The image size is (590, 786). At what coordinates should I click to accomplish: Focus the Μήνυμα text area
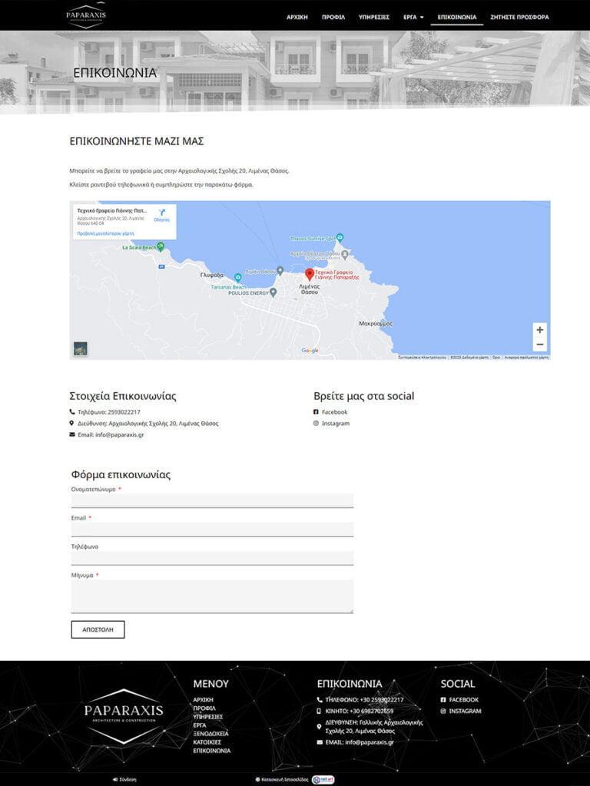click(212, 596)
